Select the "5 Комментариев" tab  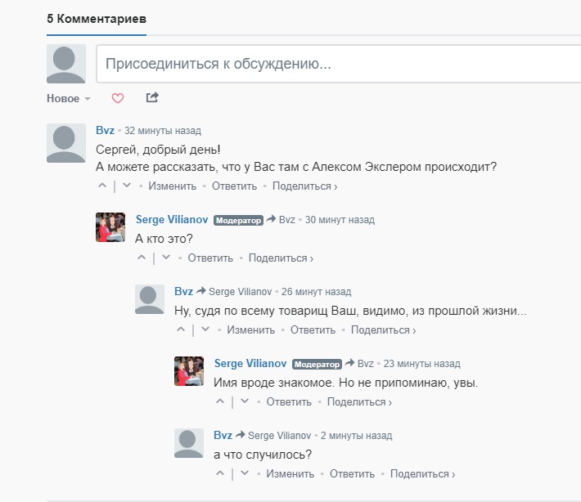point(96,18)
